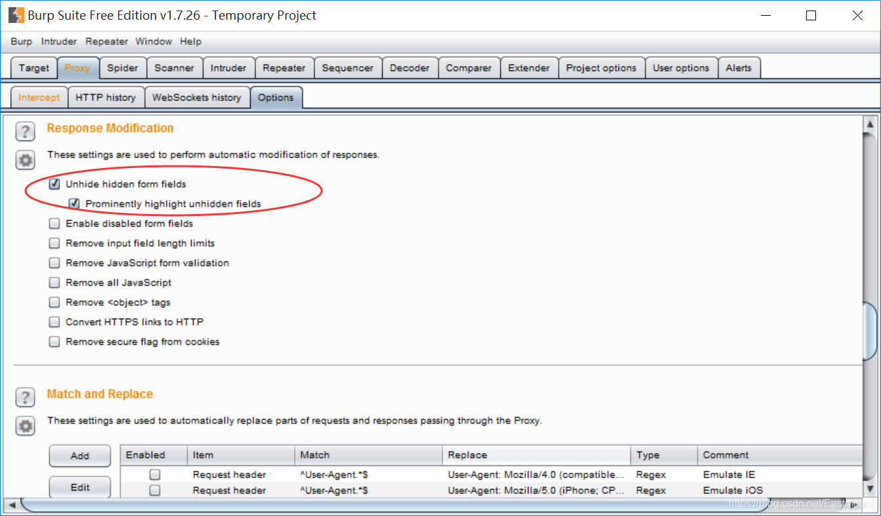Sort table by Comment column header

780,455
